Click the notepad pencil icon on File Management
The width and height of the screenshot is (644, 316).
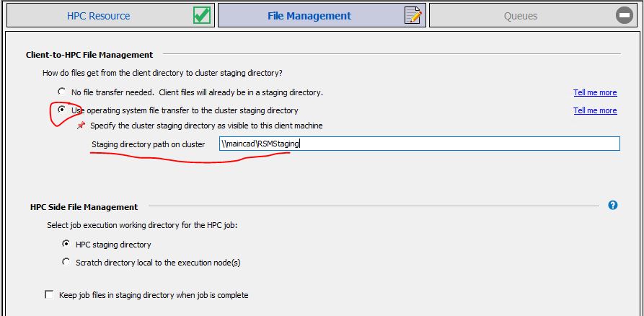pyautogui.click(x=413, y=16)
